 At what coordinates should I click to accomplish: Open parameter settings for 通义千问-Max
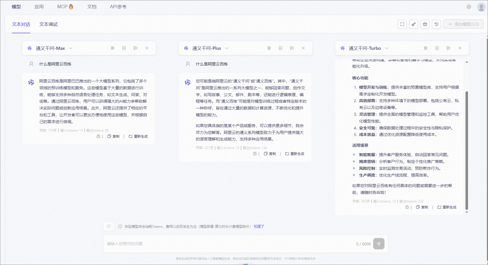click(113, 48)
